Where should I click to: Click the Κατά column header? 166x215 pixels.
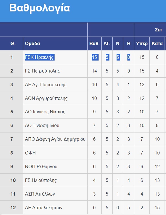pos(157,43)
